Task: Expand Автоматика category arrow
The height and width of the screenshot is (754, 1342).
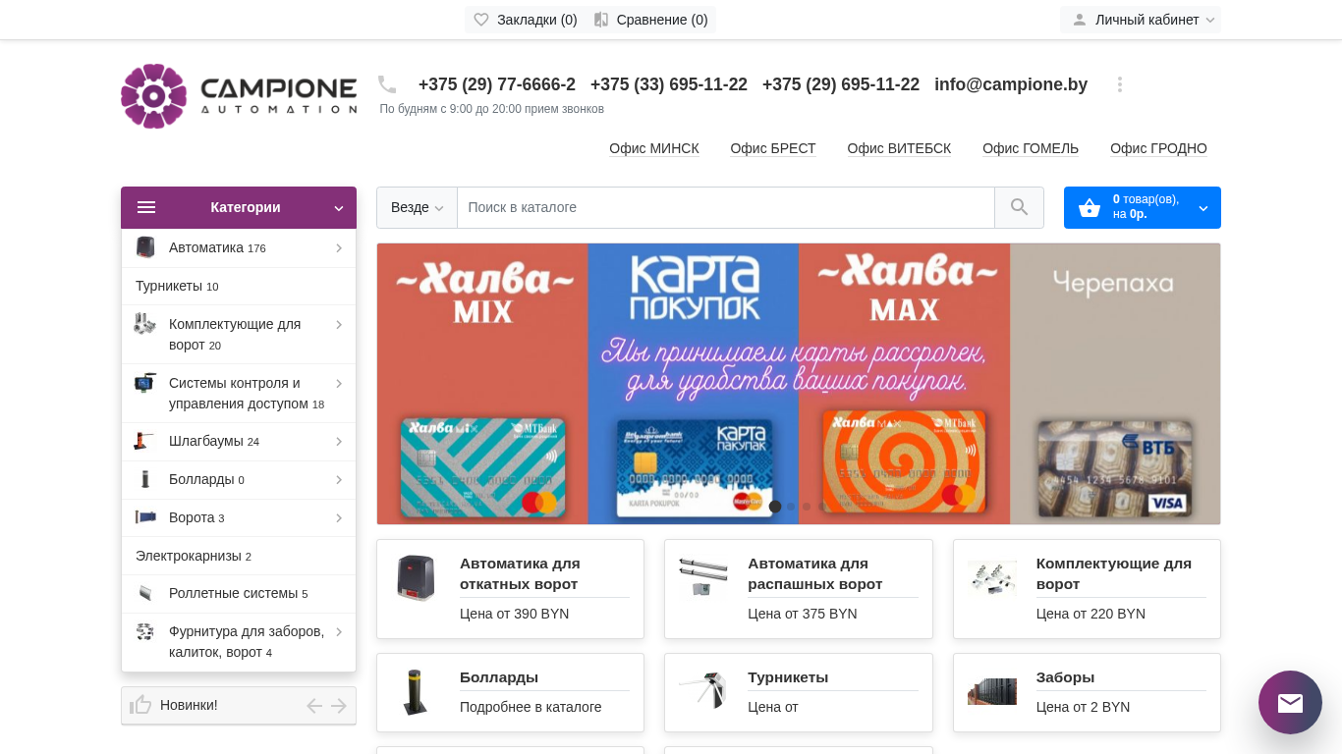Action: pos(338,248)
